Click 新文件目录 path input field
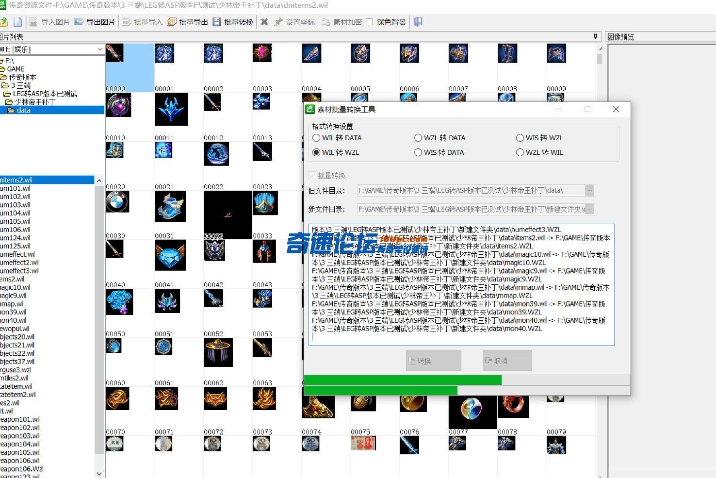The height and width of the screenshot is (478, 716). 471,209
